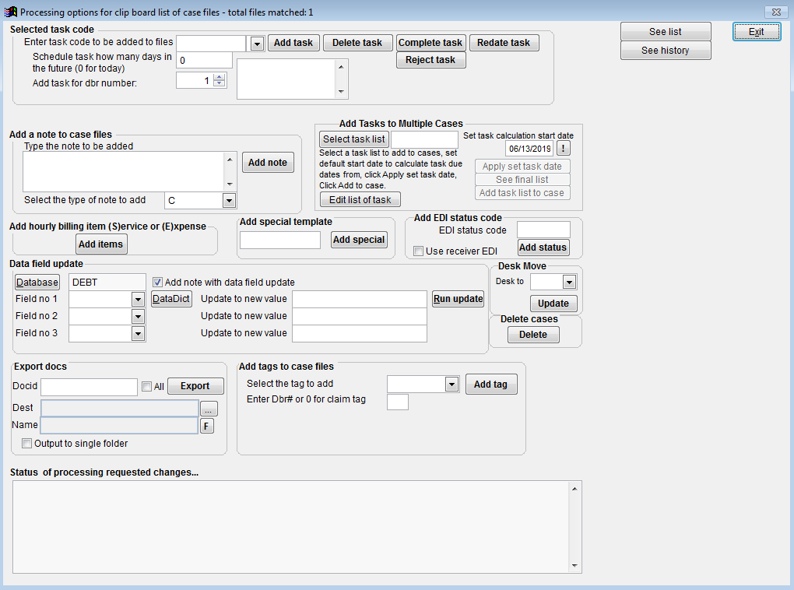
Task: Click the Delete cases Delete button
Action: click(x=533, y=335)
